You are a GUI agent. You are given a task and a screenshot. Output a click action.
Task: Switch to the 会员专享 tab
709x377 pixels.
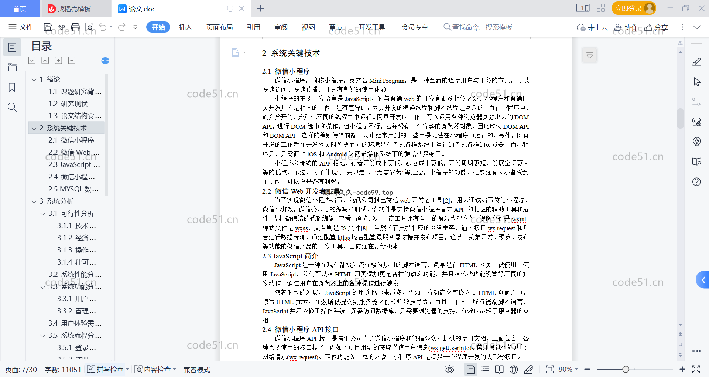tap(415, 27)
